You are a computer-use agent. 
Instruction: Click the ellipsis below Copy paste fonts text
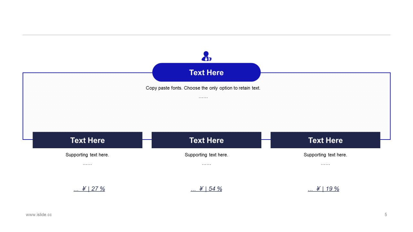pyautogui.click(x=203, y=97)
